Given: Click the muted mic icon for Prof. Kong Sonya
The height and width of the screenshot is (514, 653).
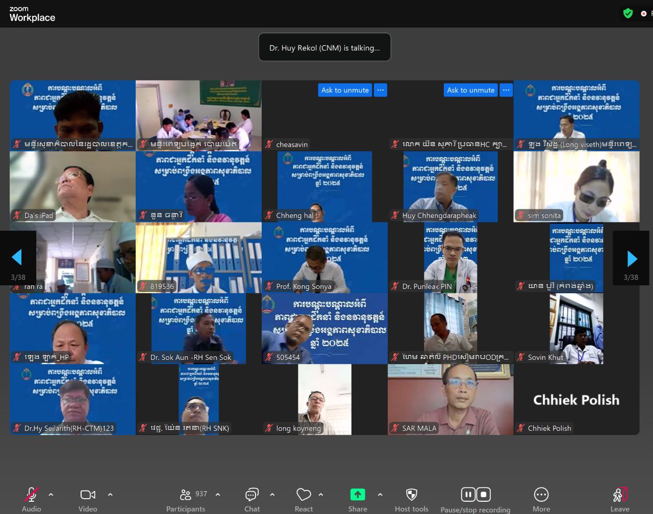Looking at the screenshot, I should (x=269, y=286).
